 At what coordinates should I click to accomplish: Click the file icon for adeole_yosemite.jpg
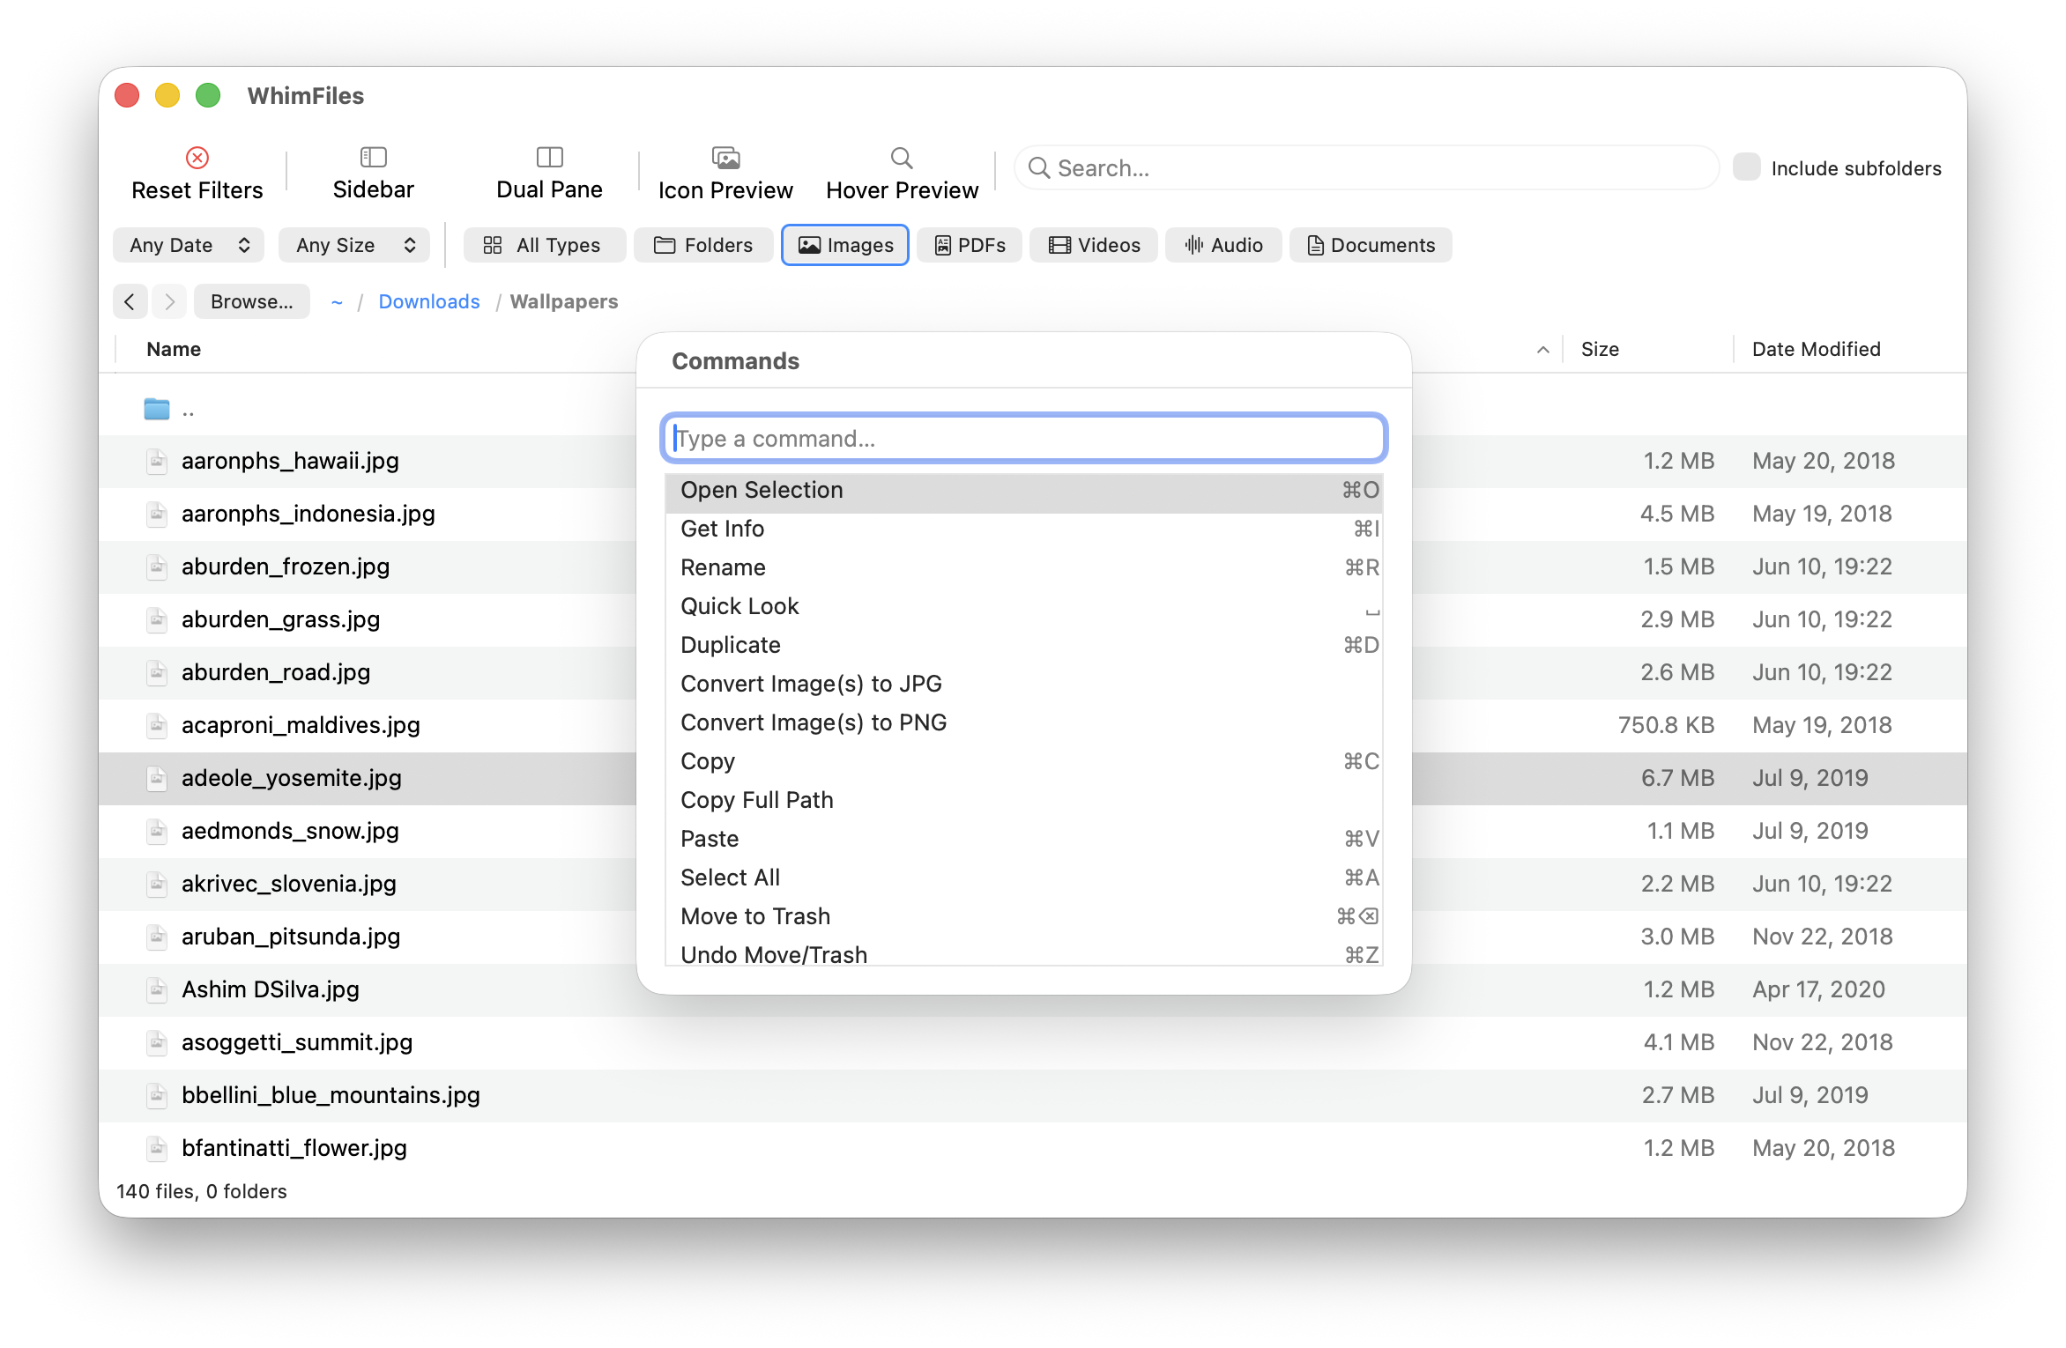(157, 778)
